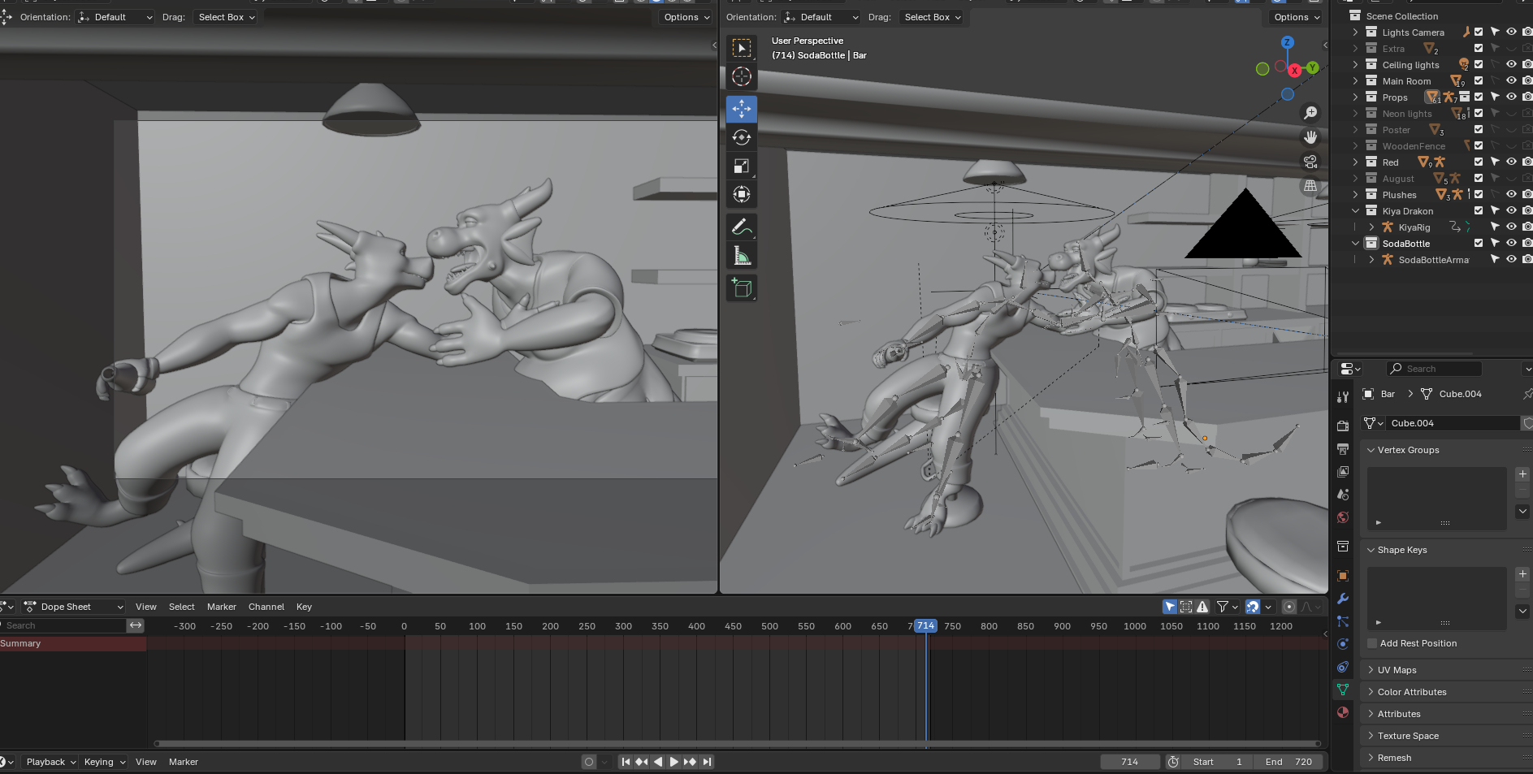Expand the Lights Camera collection
This screenshot has width=1533, height=774.
point(1355,32)
